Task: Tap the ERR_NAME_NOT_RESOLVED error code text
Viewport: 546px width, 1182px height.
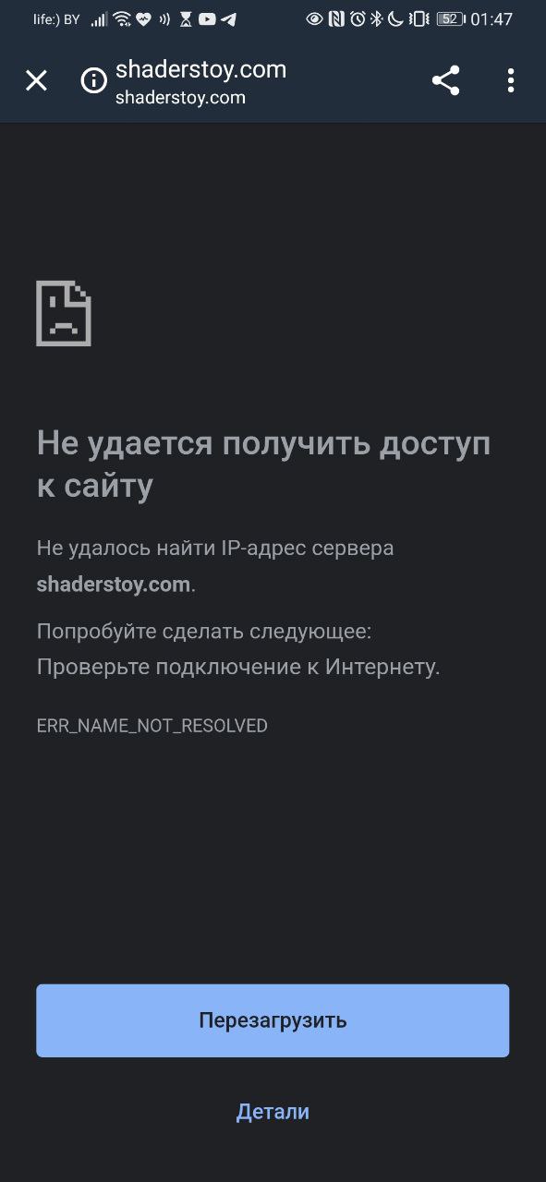Action: point(152,726)
